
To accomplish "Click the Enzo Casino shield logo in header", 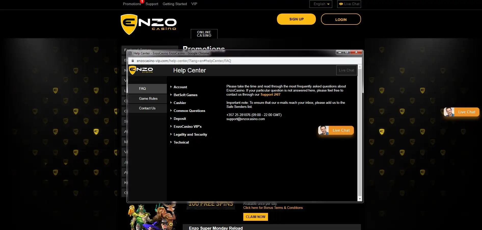I will 129,24.
